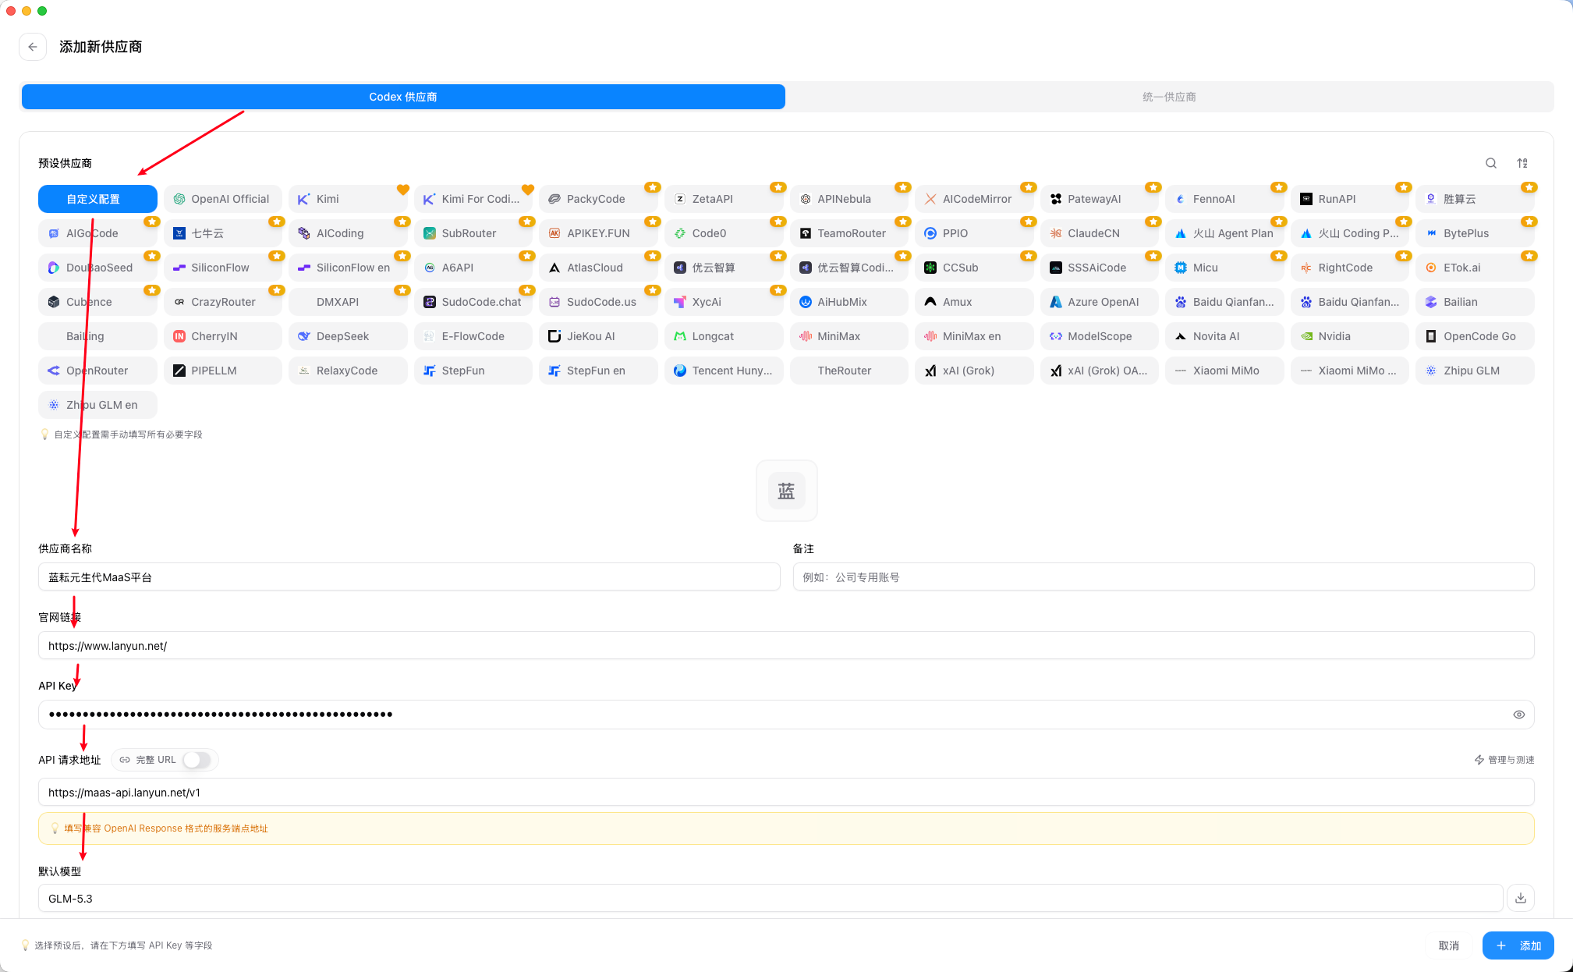Pick the Kimi For Coding preset
The image size is (1573, 972).
point(473,199)
